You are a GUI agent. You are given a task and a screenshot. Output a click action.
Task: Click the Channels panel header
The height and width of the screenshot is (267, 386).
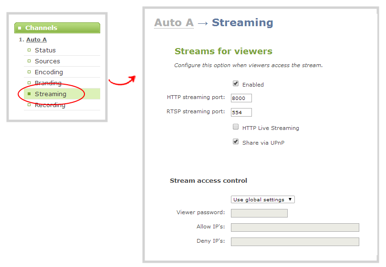(57, 28)
